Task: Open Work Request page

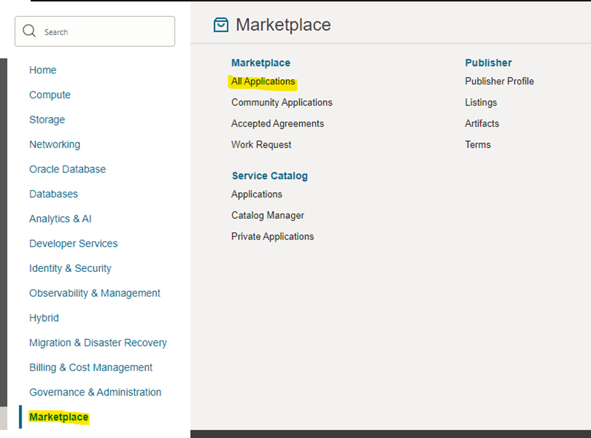Action: click(261, 145)
